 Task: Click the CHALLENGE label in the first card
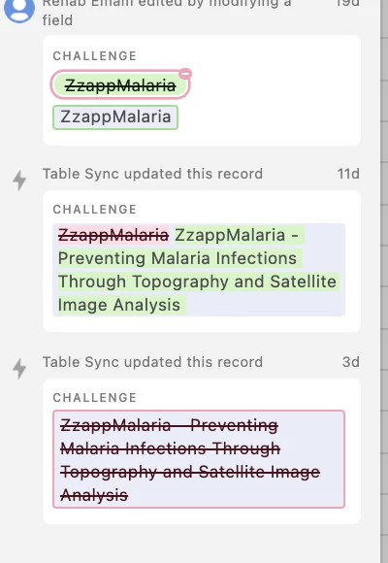95,56
